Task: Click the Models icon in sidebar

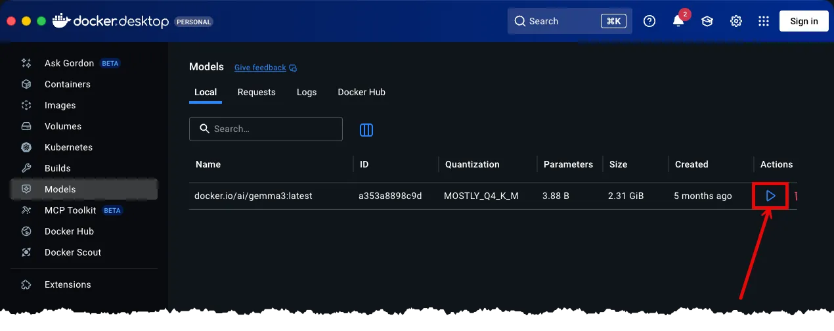Action: (26, 189)
